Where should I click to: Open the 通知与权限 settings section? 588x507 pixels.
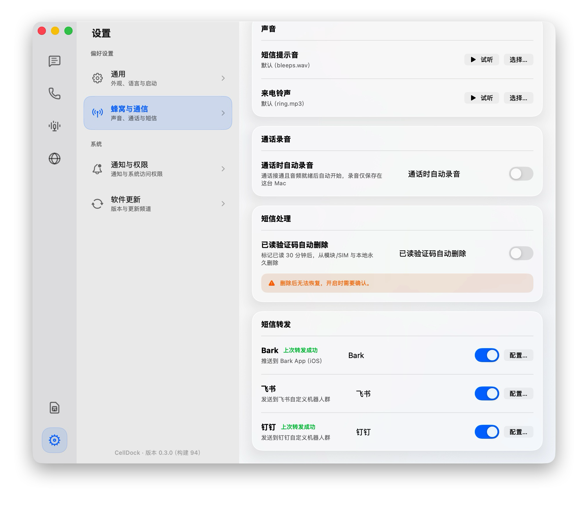(158, 169)
